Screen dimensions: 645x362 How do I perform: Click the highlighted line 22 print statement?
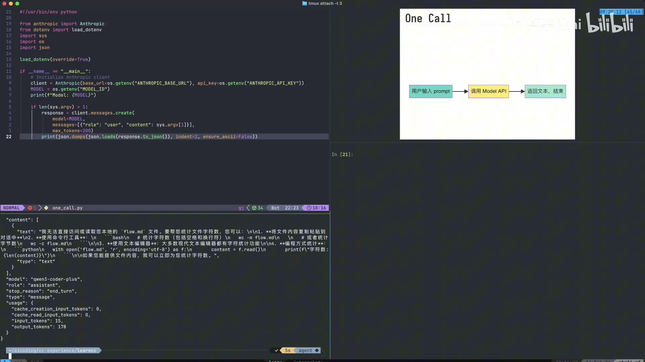[x=149, y=137]
